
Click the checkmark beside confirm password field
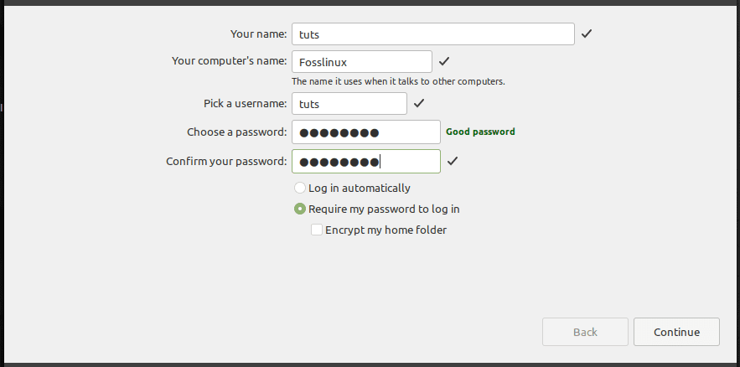pos(453,161)
